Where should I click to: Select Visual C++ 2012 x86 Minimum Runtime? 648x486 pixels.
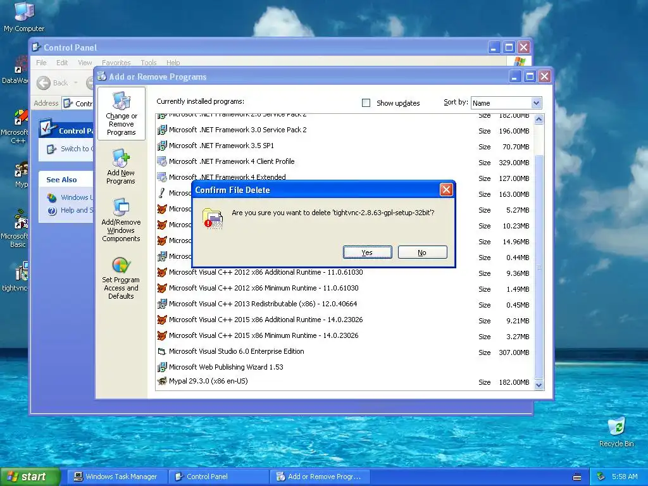coord(264,288)
